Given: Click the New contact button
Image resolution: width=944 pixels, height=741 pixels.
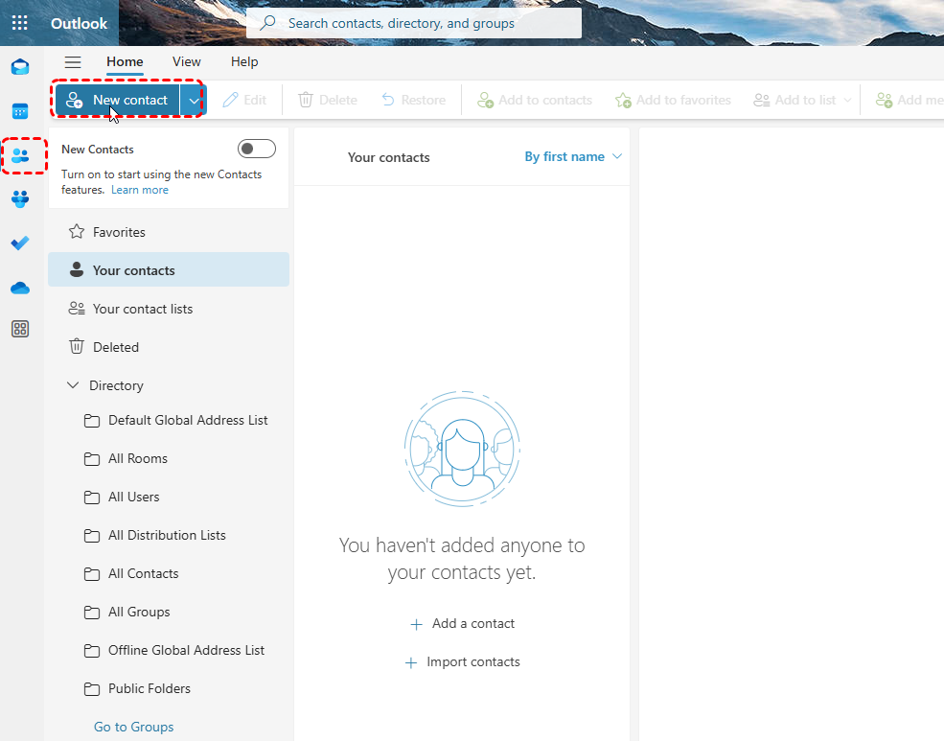Looking at the screenshot, I should tap(117, 100).
